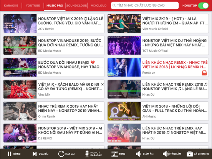Open thumbnail of Liên Khúc Nhạc Trẻ Remix 9 2019

(x=124, y=133)
